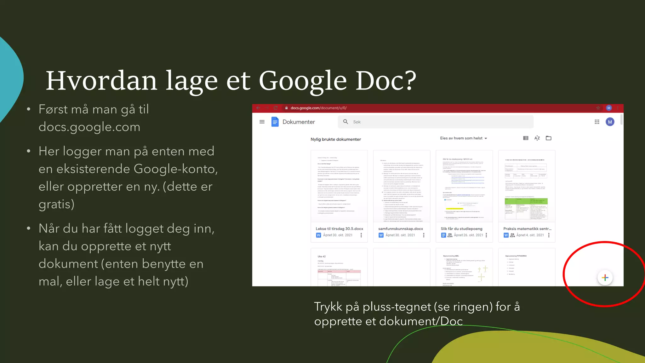Click the search magnifier icon
Image resolution: width=645 pixels, height=363 pixels.
coord(345,122)
